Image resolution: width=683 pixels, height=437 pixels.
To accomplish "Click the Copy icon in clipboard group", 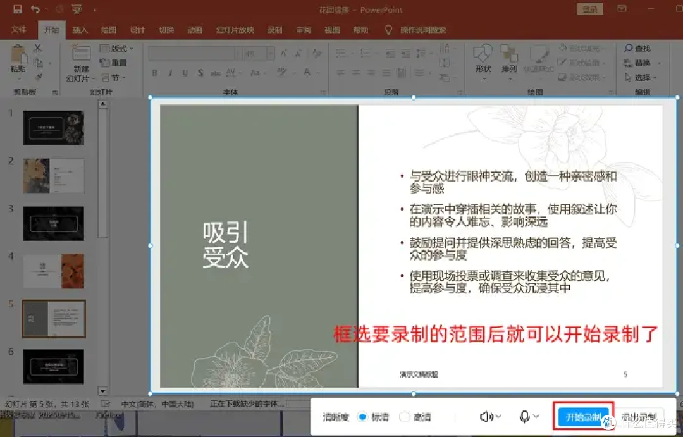I will pos(39,63).
